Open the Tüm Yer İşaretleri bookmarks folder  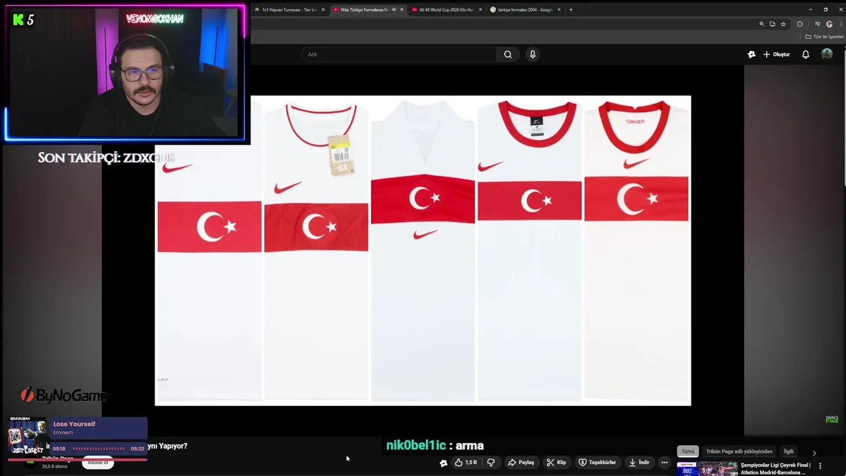[824, 36]
